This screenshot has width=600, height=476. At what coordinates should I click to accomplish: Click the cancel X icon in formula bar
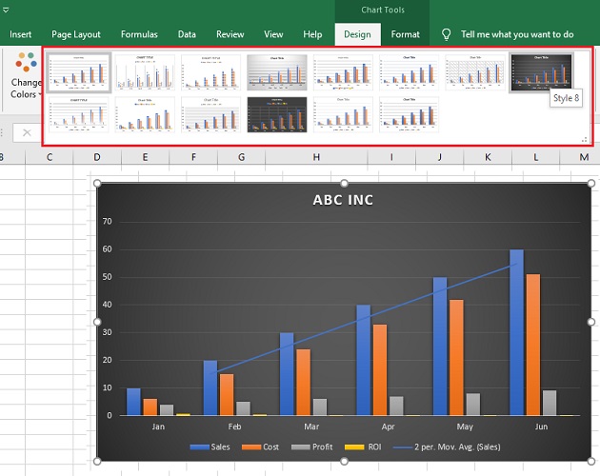tap(27, 132)
